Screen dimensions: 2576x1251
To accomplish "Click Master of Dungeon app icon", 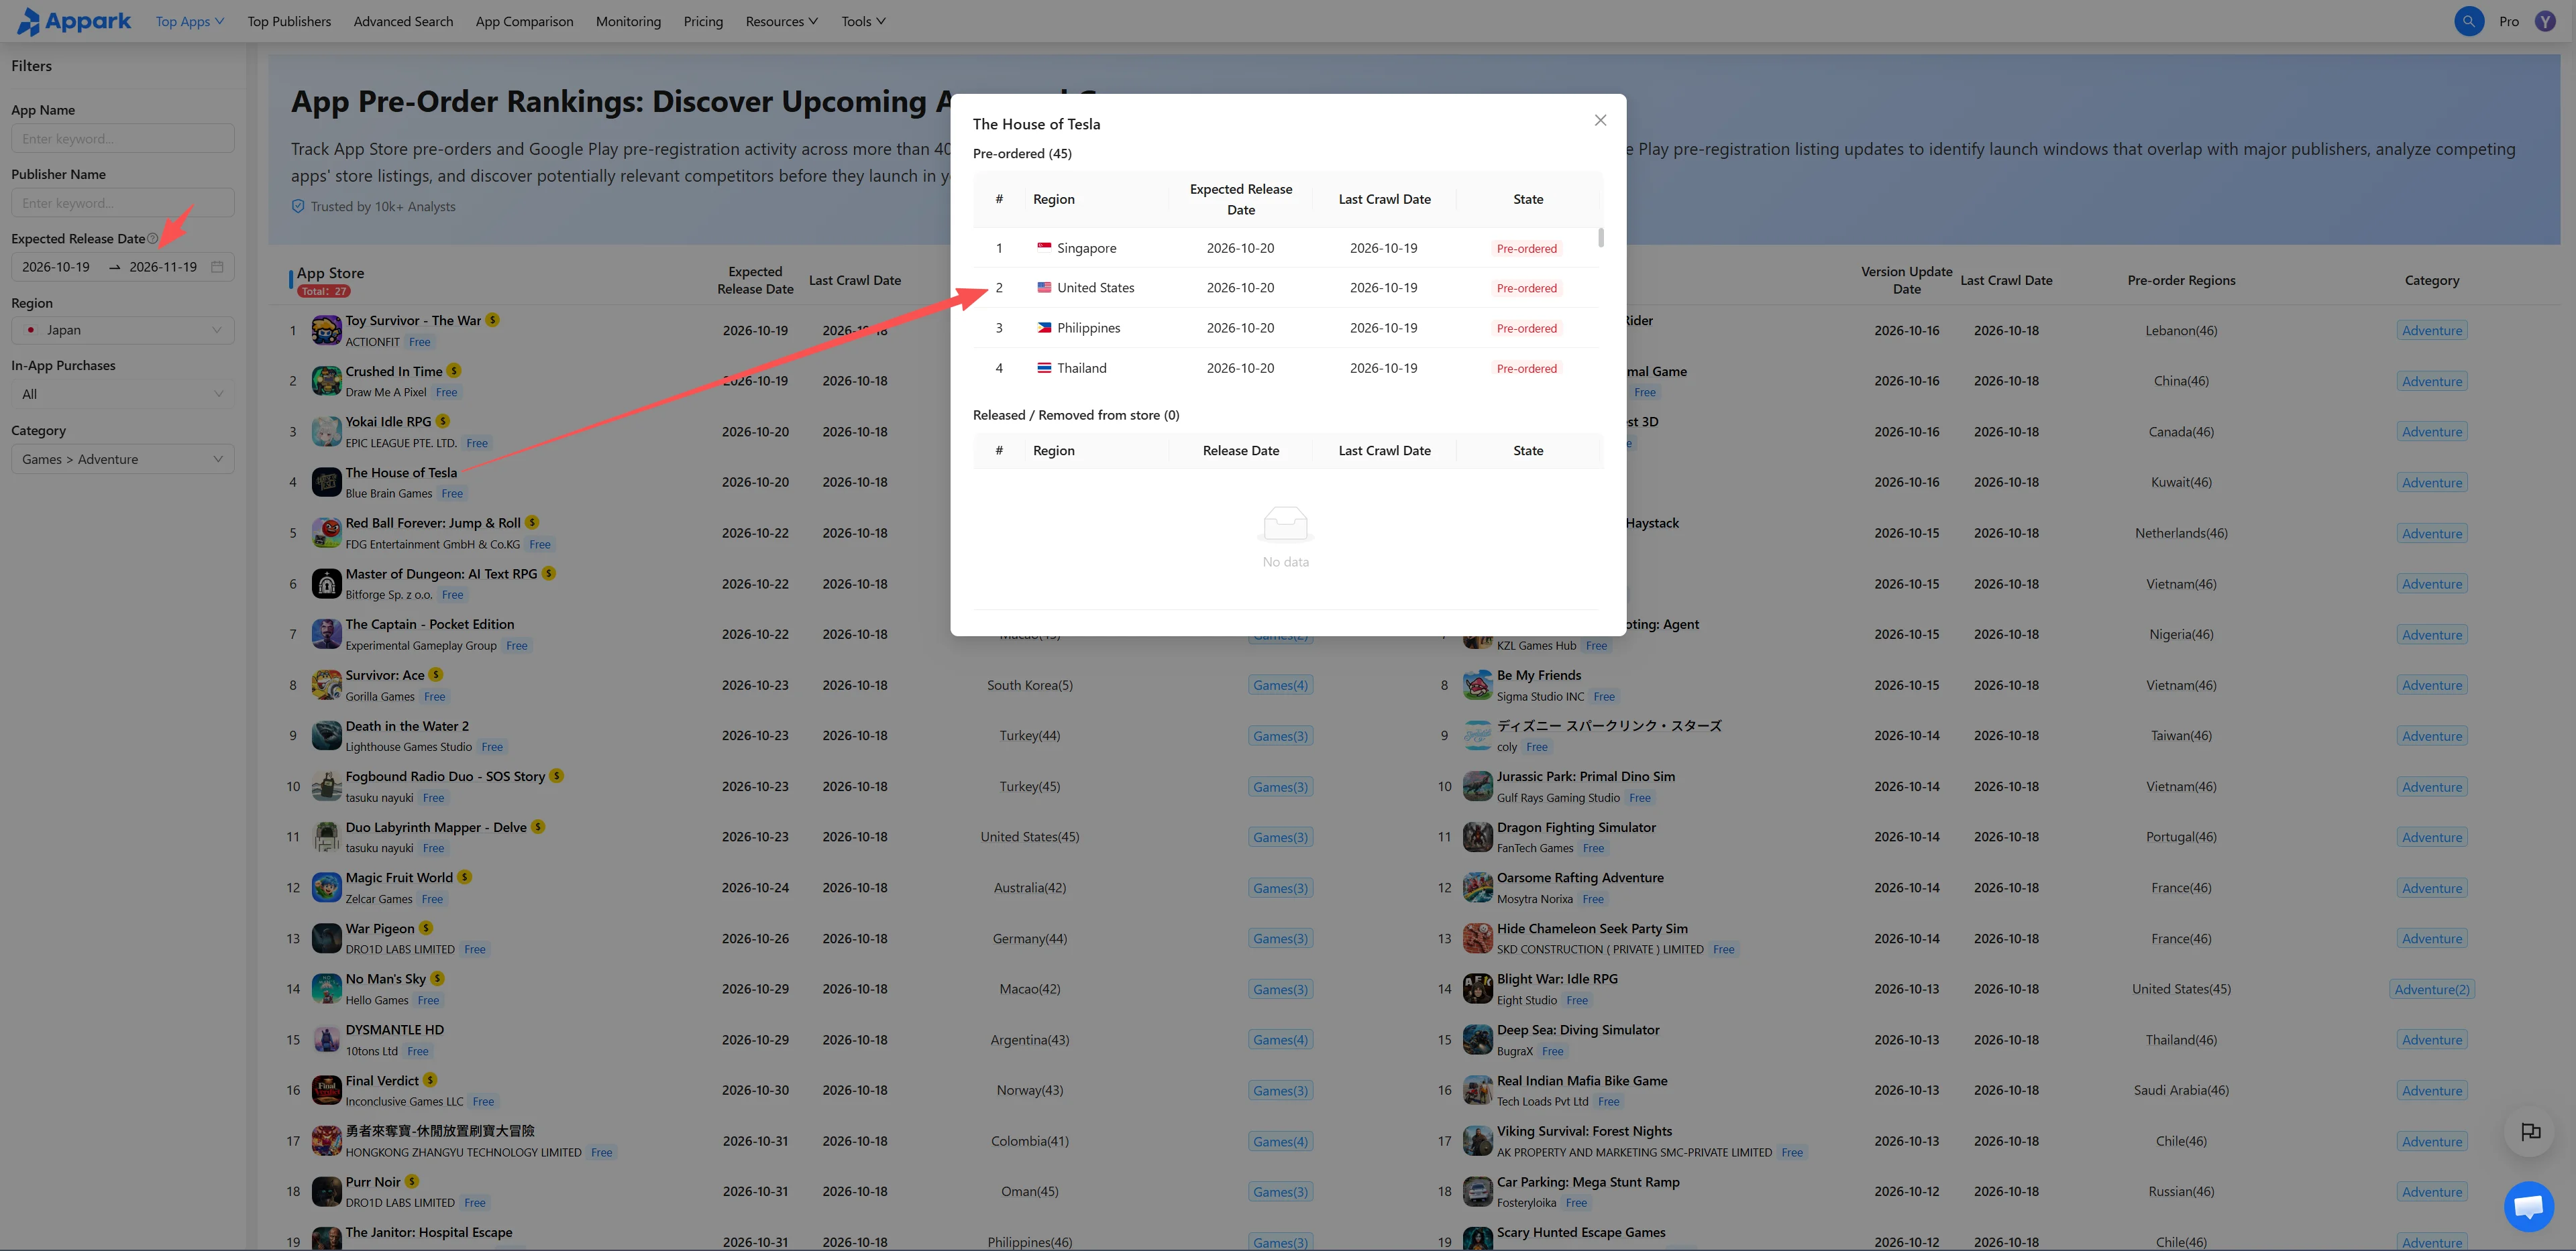I will (x=326, y=583).
